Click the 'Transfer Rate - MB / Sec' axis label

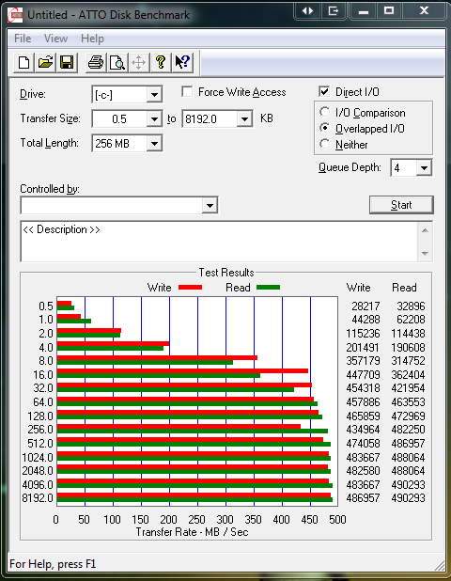click(192, 532)
